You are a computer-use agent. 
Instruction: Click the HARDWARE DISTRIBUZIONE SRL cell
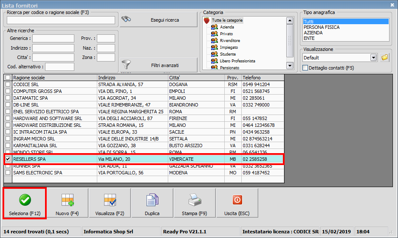pos(54,125)
